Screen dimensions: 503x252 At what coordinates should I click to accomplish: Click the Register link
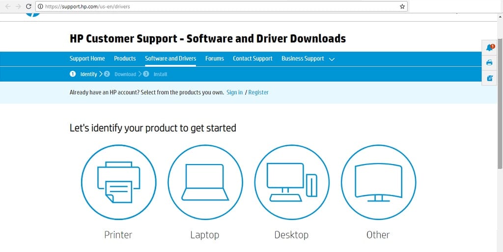(x=258, y=92)
